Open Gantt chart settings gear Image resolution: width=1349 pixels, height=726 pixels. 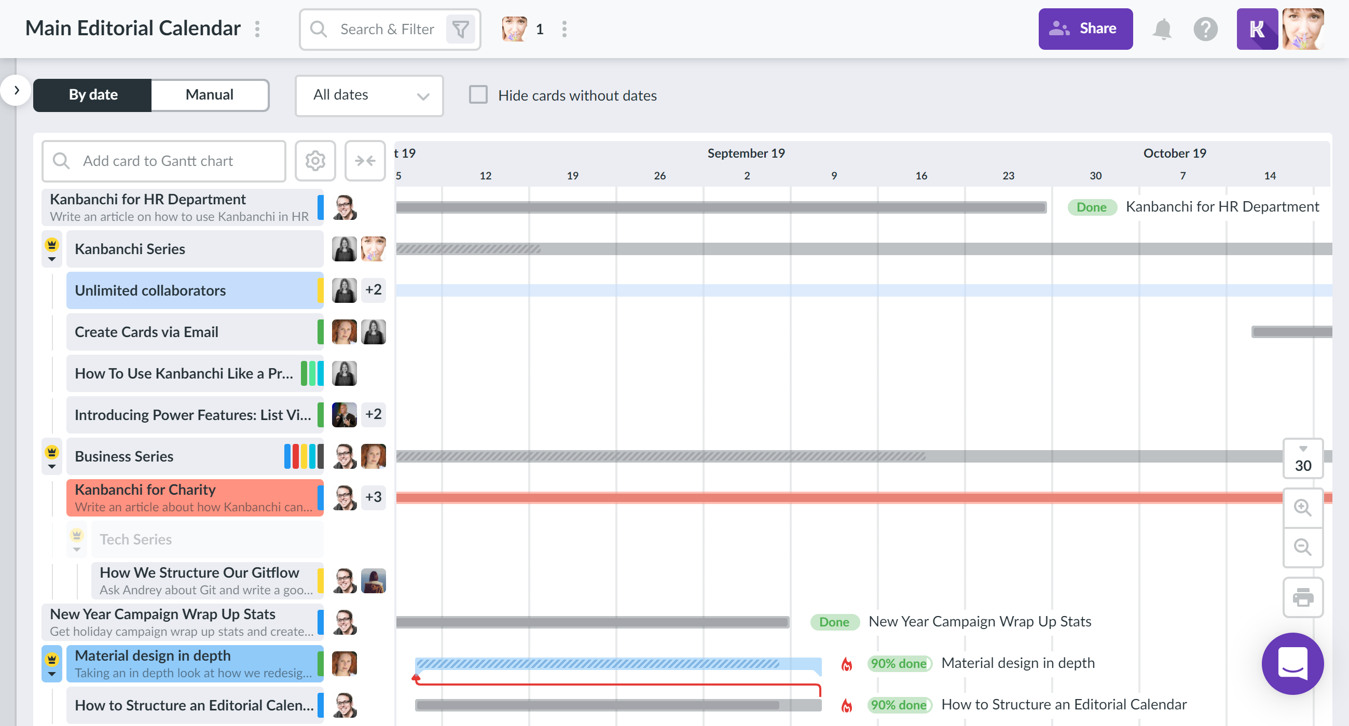pyautogui.click(x=315, y=161)
